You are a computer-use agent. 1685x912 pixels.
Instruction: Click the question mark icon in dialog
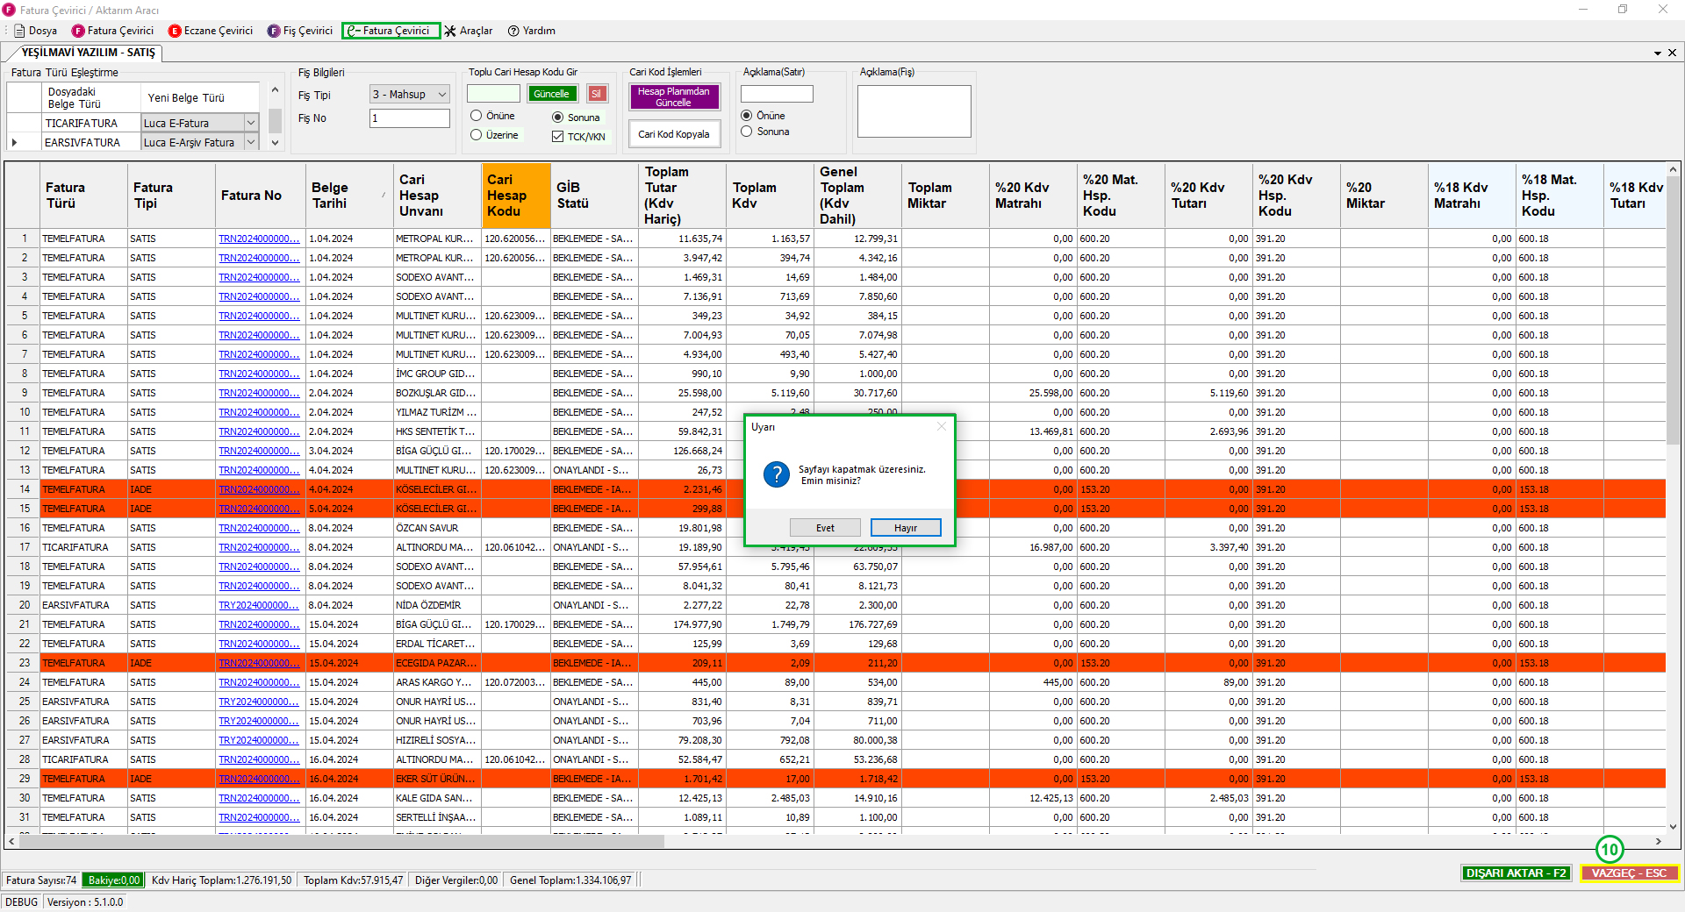pyautogui.click(x=776, y=474)
